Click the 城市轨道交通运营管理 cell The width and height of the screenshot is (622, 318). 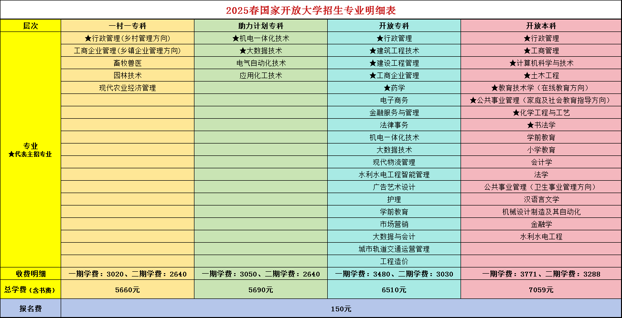click(394, 249)
